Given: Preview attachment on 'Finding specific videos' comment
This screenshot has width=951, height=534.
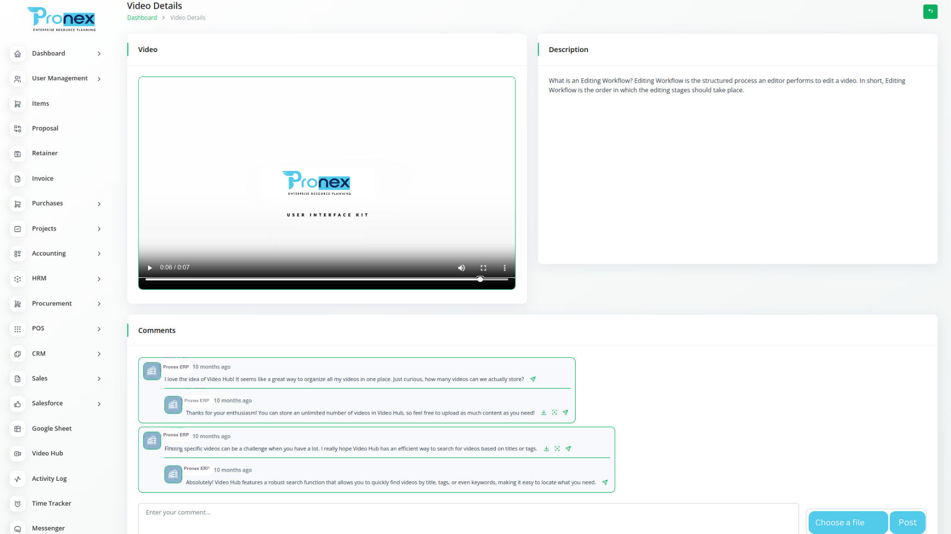Looking at the screenshot, I should pyautogui.click(x=557, y=449).
